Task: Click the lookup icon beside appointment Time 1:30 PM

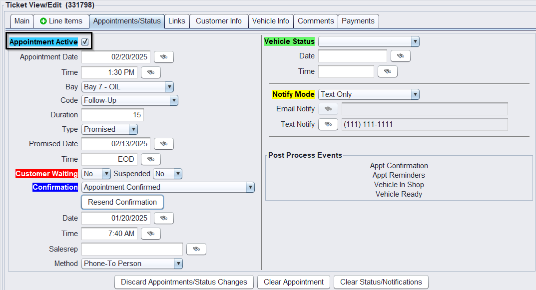Action: [x=150, y=72]
